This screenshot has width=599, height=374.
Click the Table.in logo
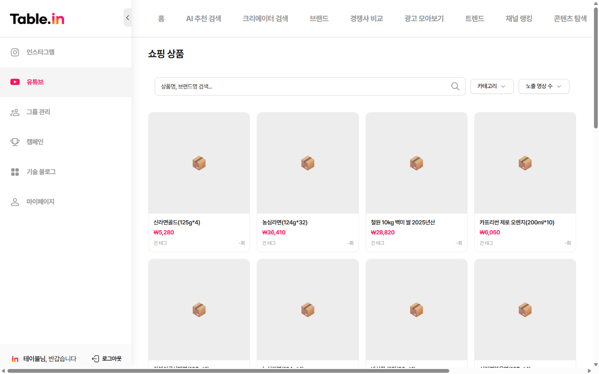coord(37,19)
